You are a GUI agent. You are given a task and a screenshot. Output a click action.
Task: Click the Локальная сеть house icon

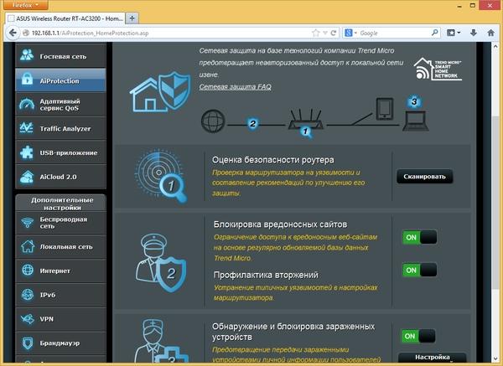pos(28,246)
